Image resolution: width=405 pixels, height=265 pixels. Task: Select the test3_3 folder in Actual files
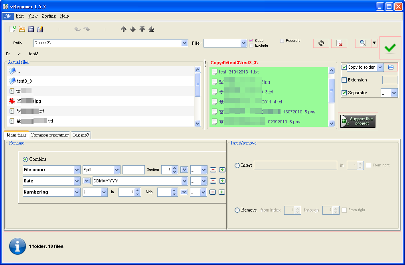click(101, 81)
